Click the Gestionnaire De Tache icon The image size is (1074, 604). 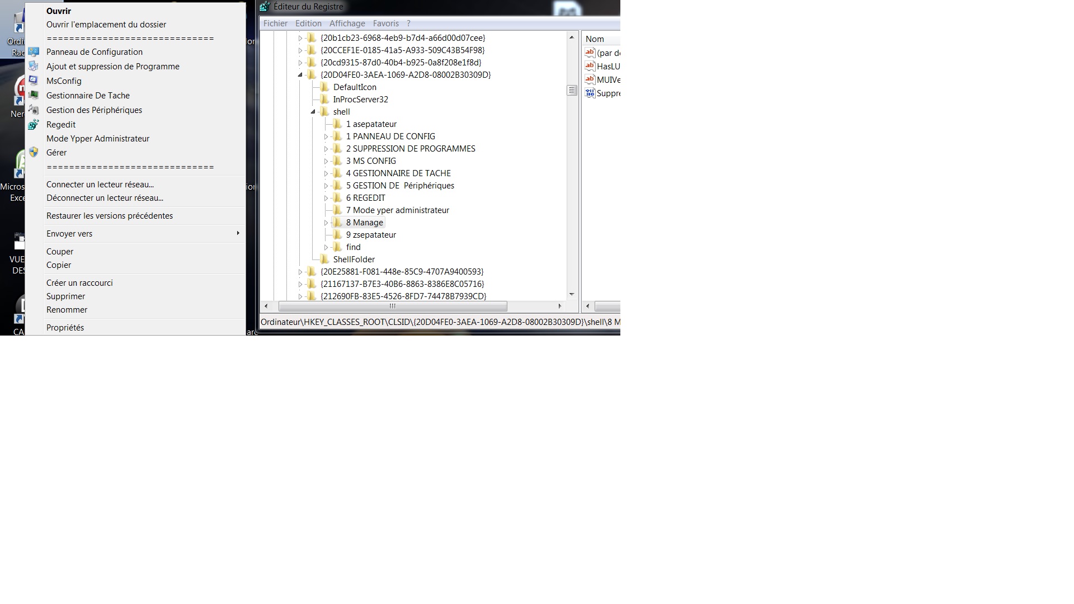click(x=34, y=96)
